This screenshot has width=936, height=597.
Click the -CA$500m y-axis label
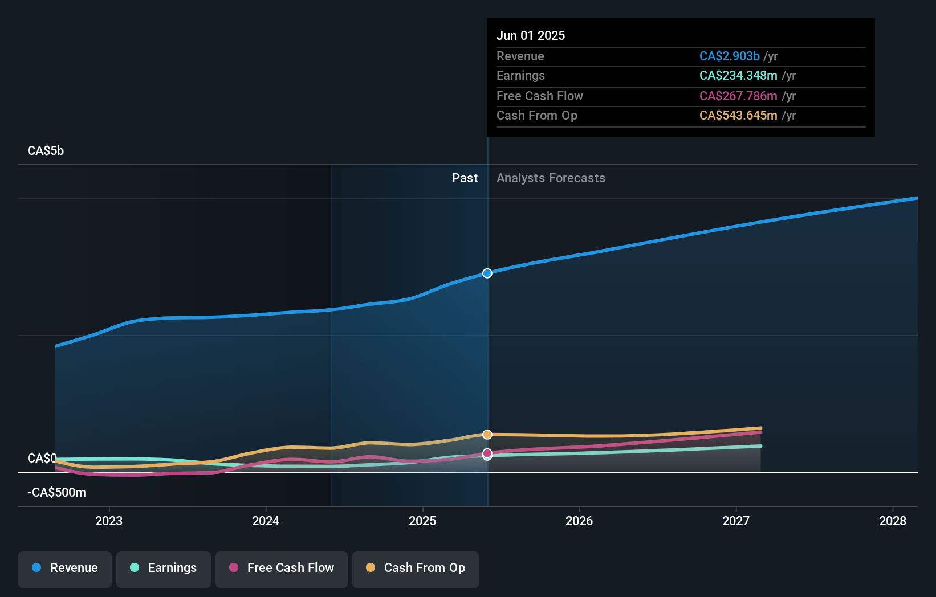click(57, 493)
